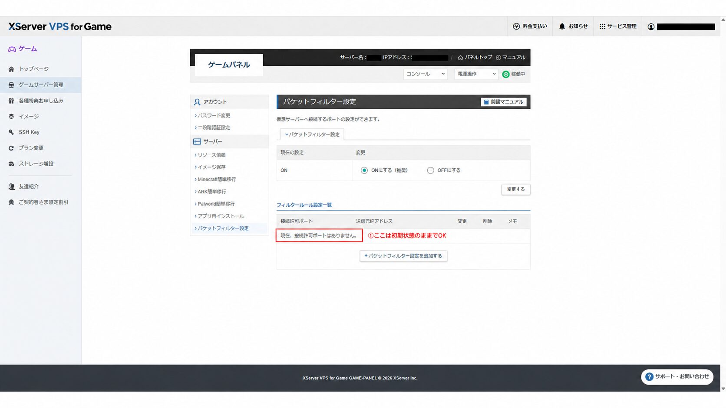Click the home icon for トップページ
Screen dimensions: 726x408
(x=11, y=69)
